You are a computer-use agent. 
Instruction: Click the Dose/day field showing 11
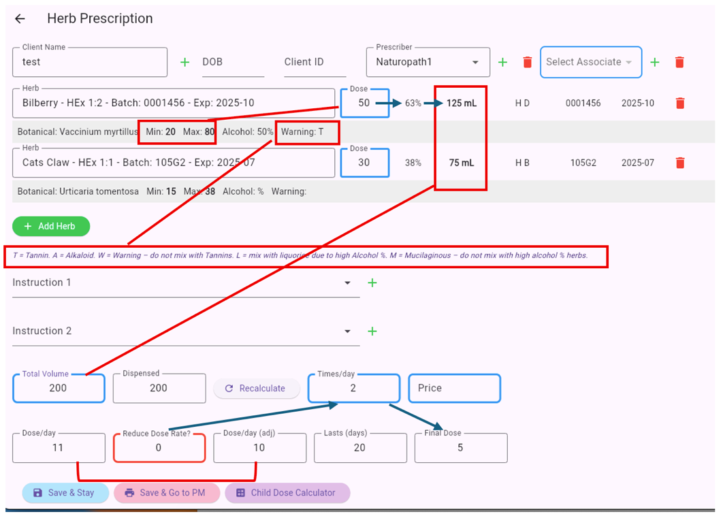coord(59,447)
